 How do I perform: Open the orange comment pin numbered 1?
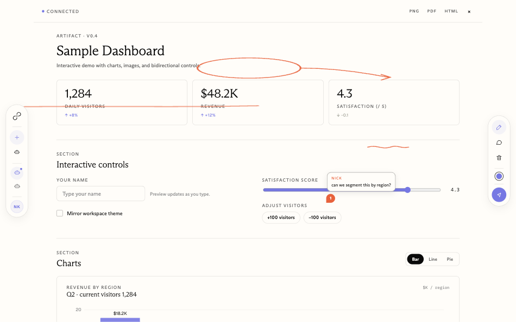(x=330, y=198)
